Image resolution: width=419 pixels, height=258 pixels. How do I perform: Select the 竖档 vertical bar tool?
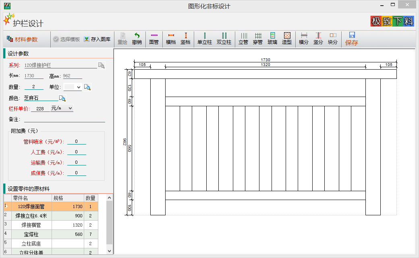185,39
